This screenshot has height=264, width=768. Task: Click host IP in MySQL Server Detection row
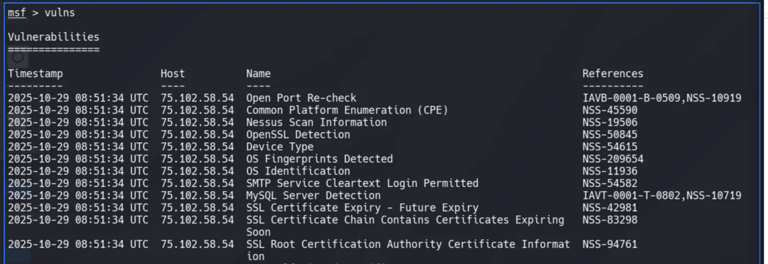click(x=197, y=195)
